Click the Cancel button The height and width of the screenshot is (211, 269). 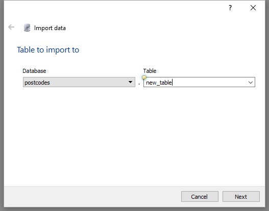200,197
